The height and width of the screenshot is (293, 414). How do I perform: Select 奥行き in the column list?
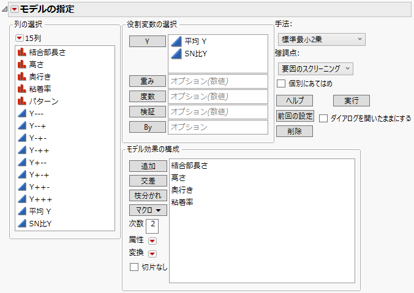coord(40,76)
